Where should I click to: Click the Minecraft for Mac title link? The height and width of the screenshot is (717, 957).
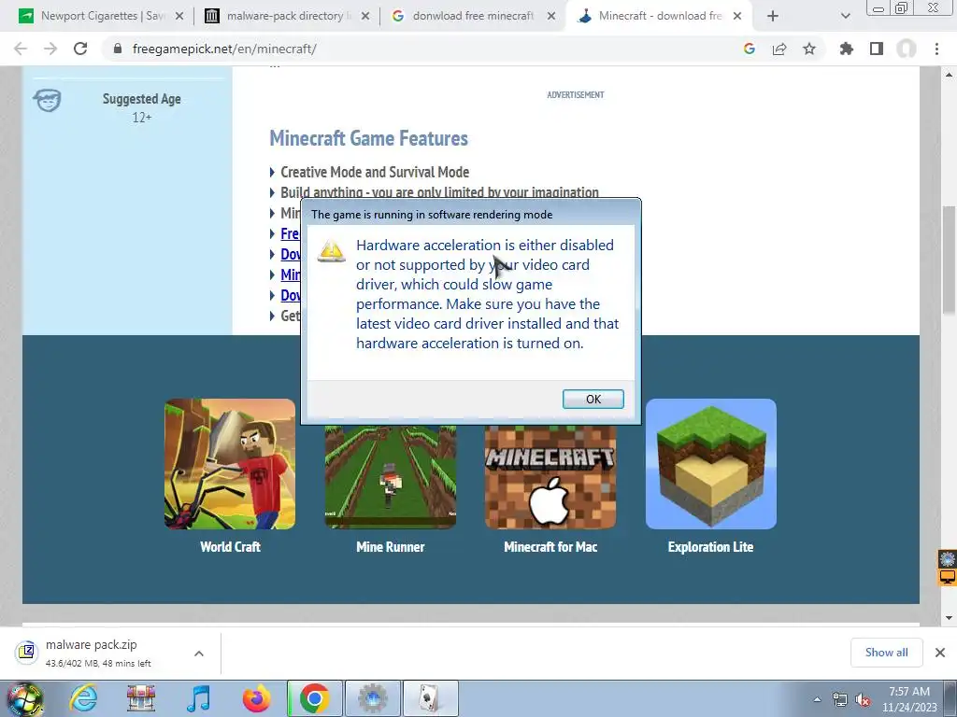pyautogui.click(x=550, y=547)
